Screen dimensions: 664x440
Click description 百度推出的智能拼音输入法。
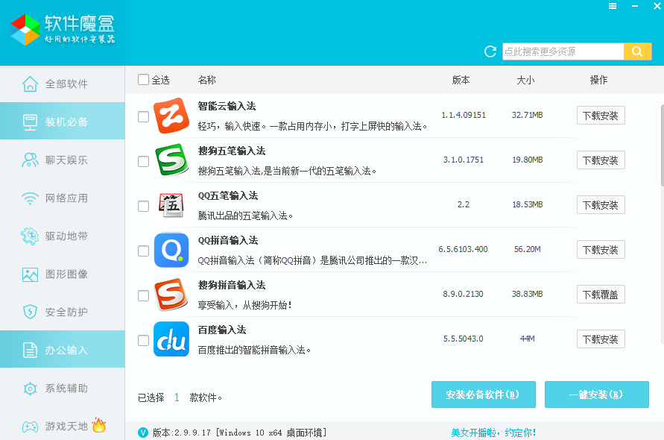(x=255, y=350)
